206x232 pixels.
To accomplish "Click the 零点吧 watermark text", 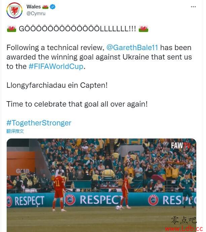I will coord(183,220).
